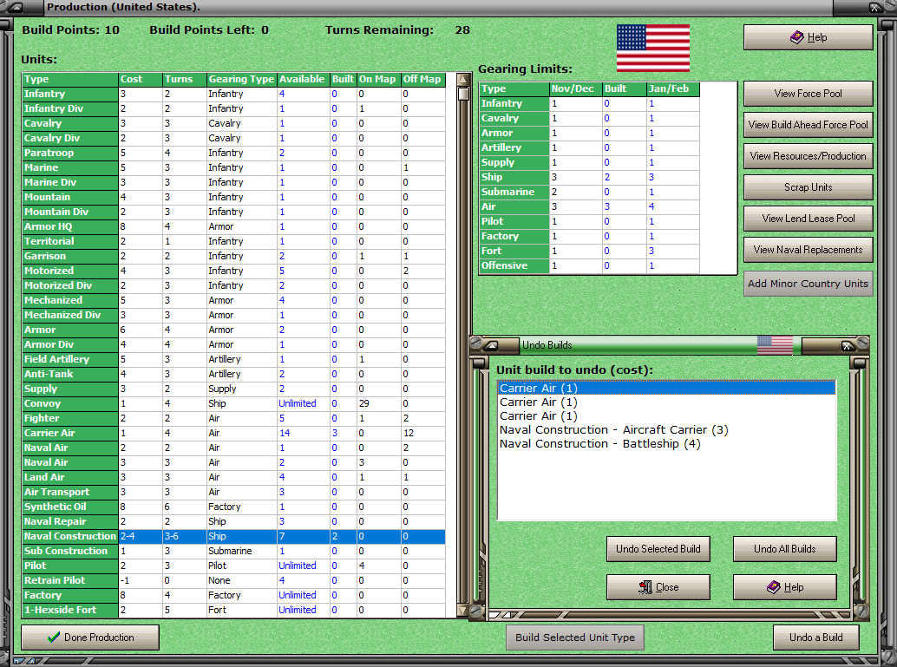Click Done Production button
The height and width of the screenshot is (667, 897).
(x=90, y=638)
